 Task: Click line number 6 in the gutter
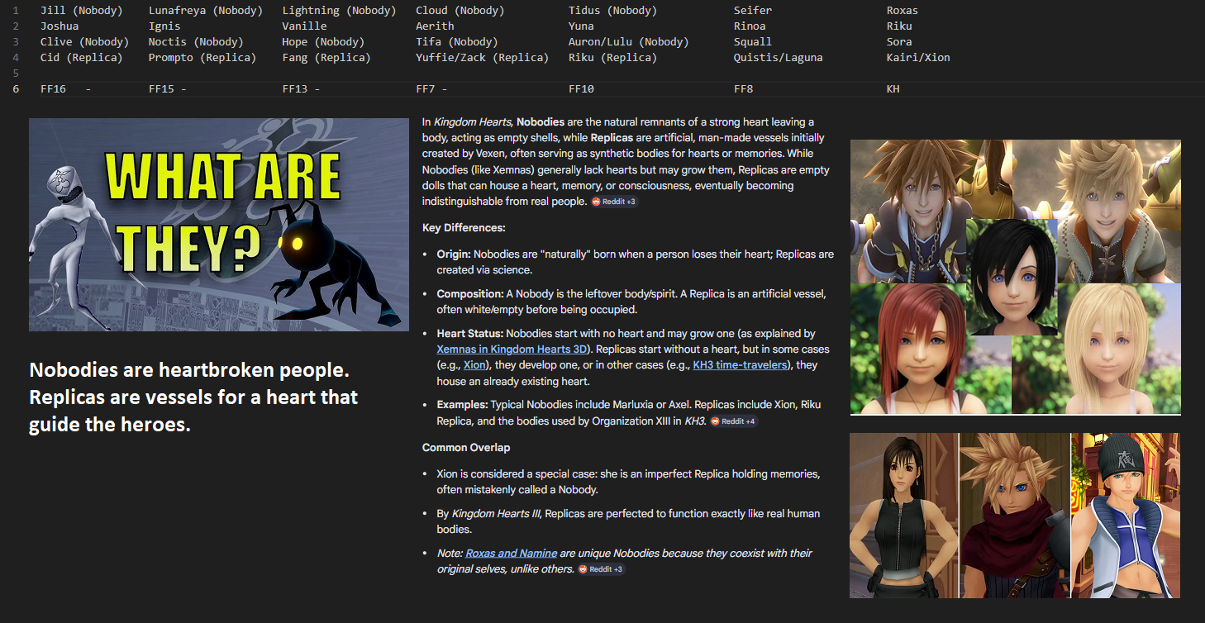(x=15, y=89)
